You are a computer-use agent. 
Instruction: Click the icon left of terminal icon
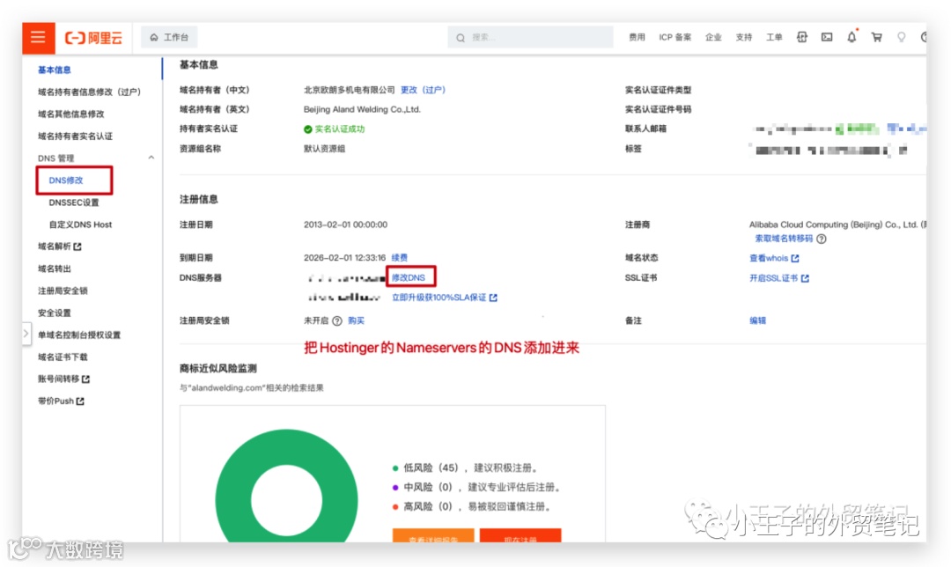coord(802,37)
